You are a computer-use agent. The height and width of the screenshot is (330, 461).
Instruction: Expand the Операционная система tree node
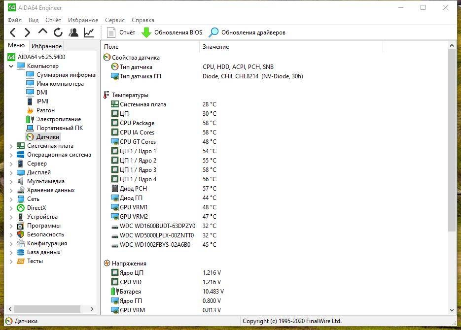coord(11,155)
